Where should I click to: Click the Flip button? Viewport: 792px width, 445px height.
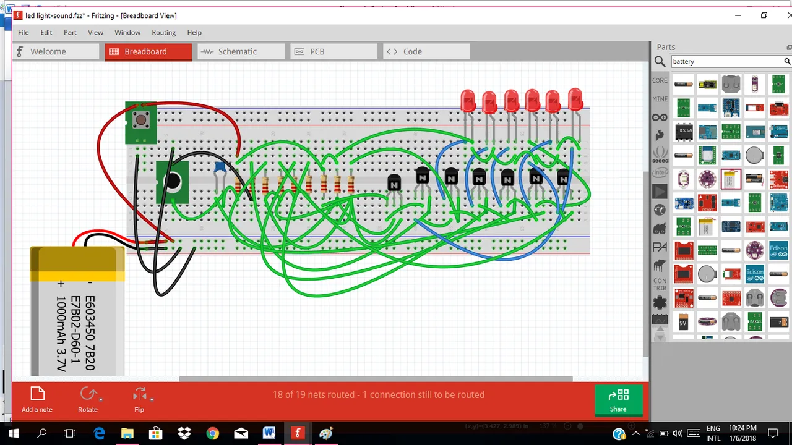tap(139, 400)
